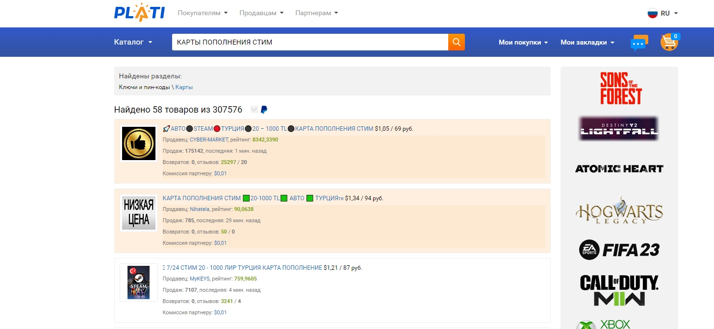
Task: Click the $1,34 / 94 руб. price
Action: pos(364,198)
